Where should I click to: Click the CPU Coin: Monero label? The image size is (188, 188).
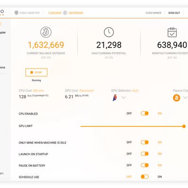tap(31, 91)
